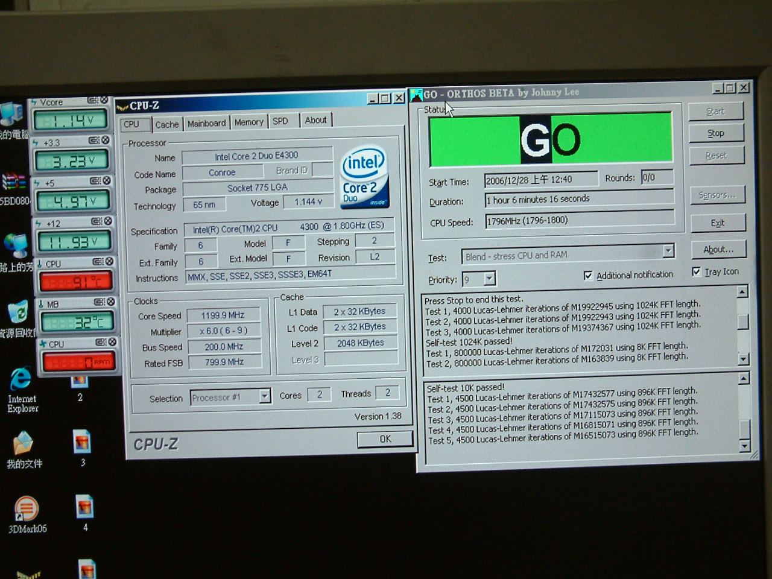772x579 pixels.
Task: Close the CPU temperature gadget showing 91°C
Action: (109, 262)
